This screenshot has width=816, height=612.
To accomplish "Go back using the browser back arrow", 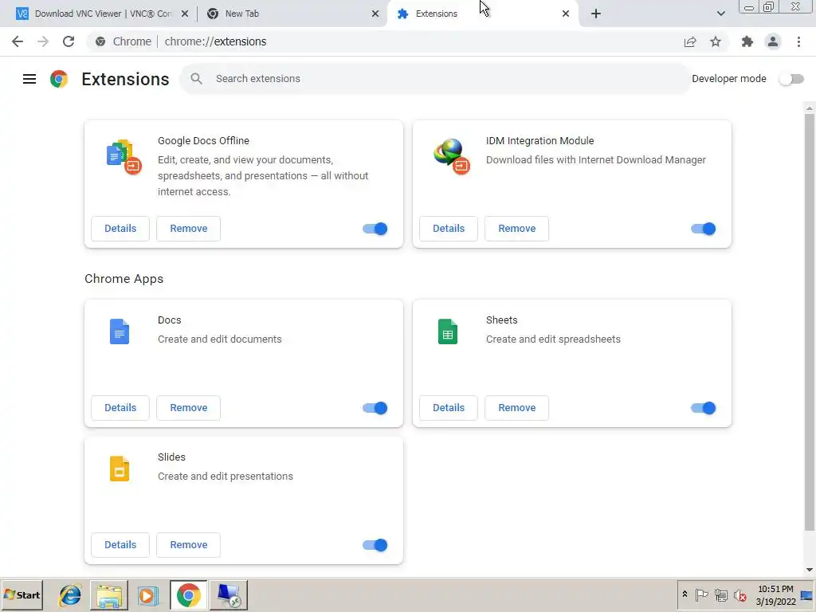I will pos(18,41).
